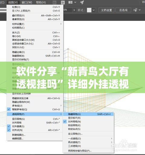Toggle the checked 智能参考线(Q) option

pos(35,109)
